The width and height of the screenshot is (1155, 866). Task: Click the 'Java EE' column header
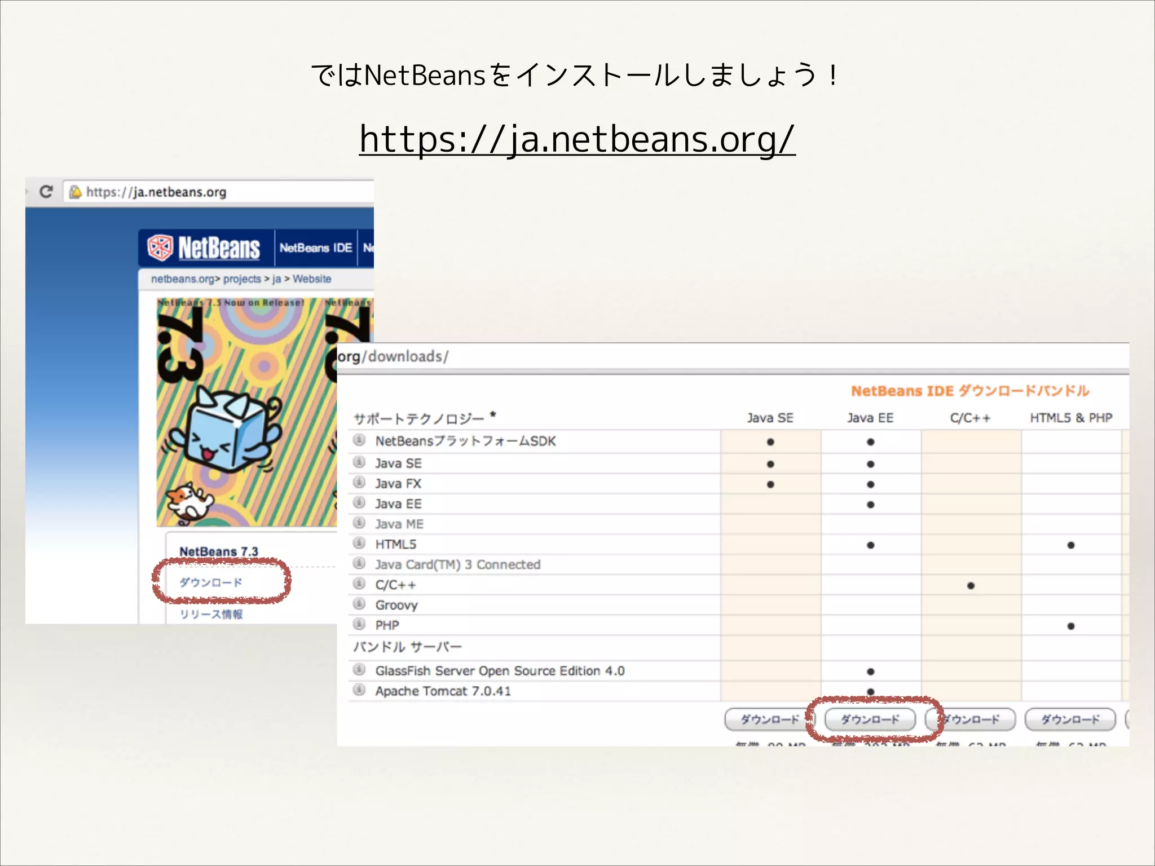pyautogui.click(x=870, y=418)
